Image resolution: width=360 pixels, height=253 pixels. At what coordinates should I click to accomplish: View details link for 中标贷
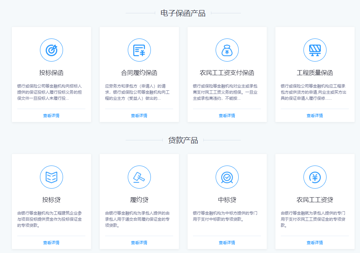tap(227, 243)
